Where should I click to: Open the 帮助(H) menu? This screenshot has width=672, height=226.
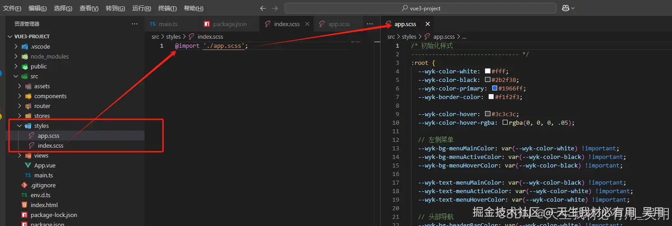(194, 9)
